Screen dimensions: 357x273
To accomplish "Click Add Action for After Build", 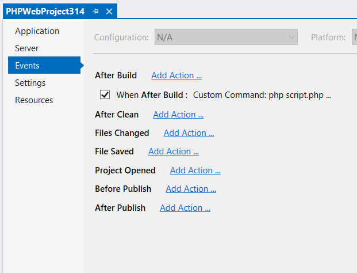I will pyautogui.click(x=176, y=75).
